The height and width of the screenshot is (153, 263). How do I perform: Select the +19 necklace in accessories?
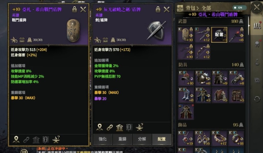point(186,138)
